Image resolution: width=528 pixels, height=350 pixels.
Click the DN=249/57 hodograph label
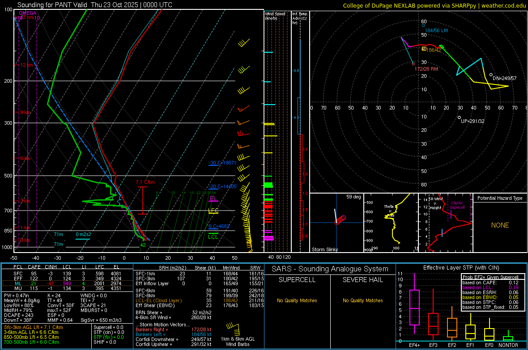pos(504,78)
